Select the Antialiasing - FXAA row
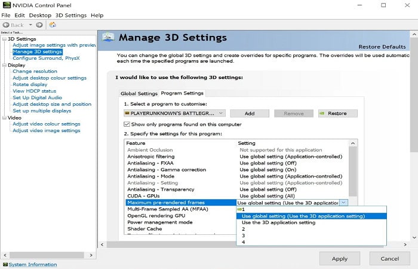Image resolution: width=418 pixels, height=269 pixels. point(236,163)
